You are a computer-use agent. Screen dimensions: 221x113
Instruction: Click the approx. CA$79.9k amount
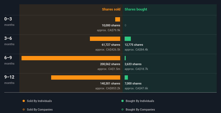pyautogui.click(x=108, y=30)
